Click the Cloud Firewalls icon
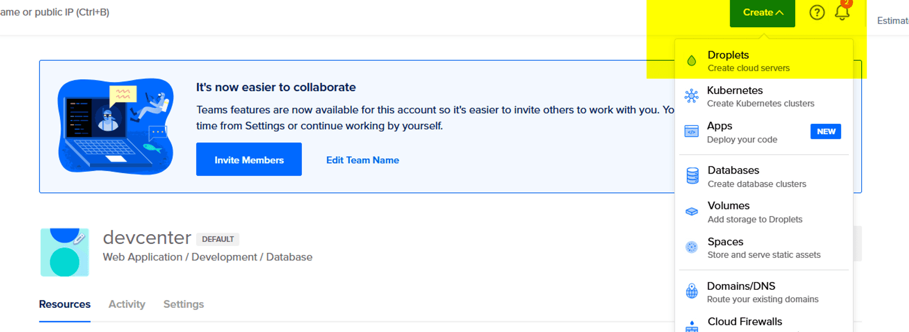909x332 pixels. coord(692,326)
